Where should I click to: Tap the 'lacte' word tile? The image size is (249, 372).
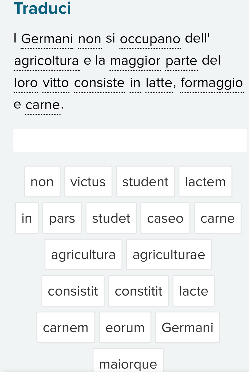click(x=193, y=291)
